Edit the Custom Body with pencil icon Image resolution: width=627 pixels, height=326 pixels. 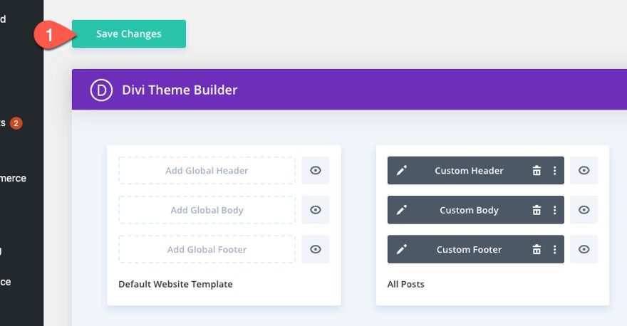pos(402,210)
